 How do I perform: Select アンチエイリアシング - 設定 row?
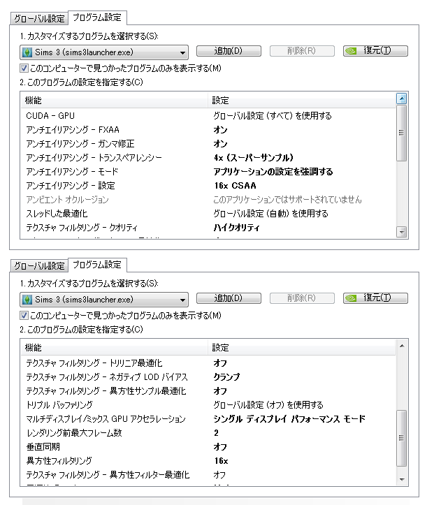208,186
